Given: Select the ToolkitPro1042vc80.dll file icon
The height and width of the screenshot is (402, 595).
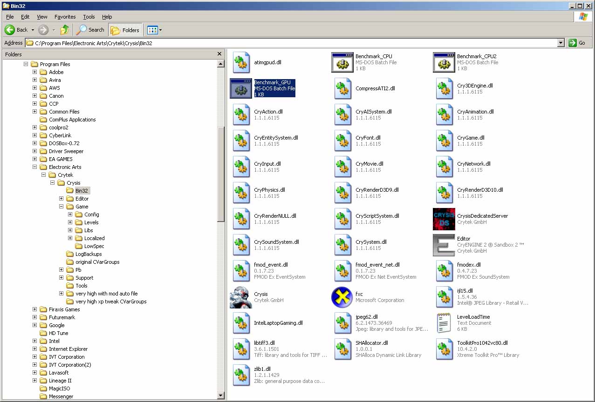Looking at the screenshot, I should [x=445, y=349].
